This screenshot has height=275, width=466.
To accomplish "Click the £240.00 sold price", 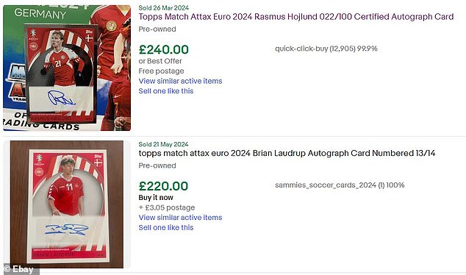I will click(164, 50).
